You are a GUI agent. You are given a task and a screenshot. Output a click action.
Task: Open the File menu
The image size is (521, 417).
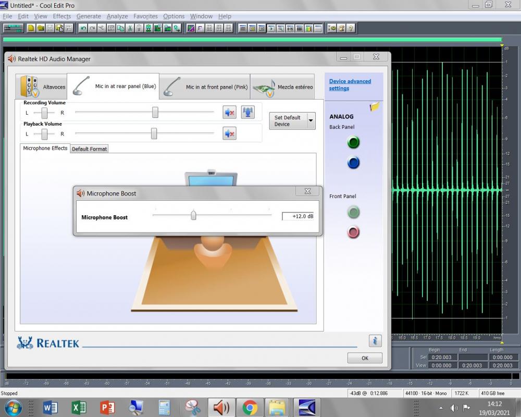[x=7, y=16]
